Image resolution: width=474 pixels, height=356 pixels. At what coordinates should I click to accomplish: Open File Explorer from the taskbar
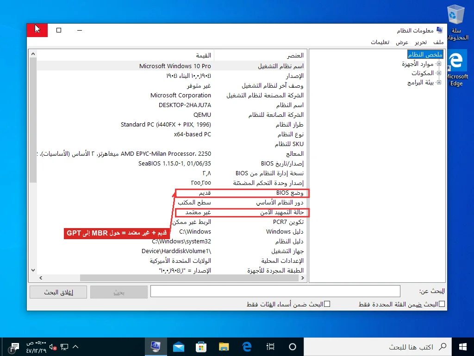(x=224, y=347)
